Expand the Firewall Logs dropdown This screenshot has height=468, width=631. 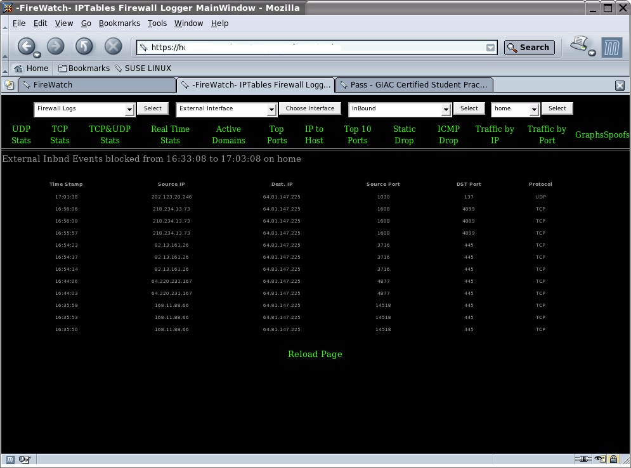click(129, 110)
